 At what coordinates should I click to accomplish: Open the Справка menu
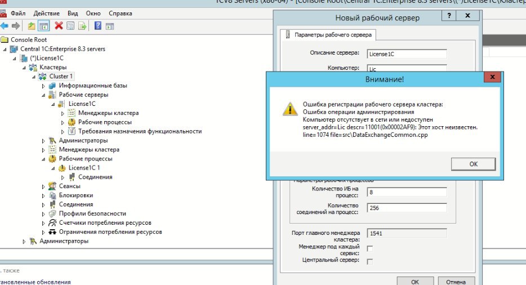[121, 14]
